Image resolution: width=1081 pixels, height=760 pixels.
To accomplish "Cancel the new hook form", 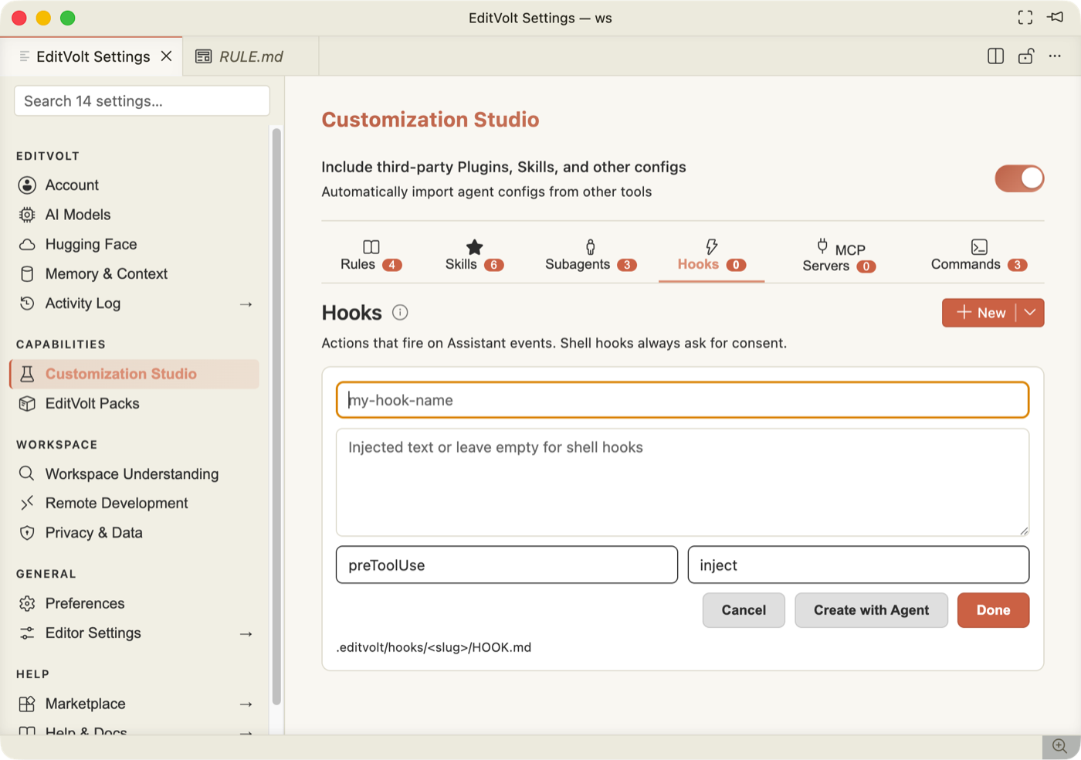I will (744, 610).
